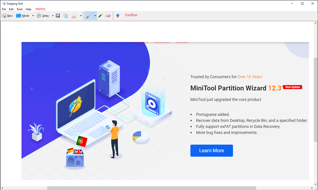Click "More bug fixes and improvements." text
Image resolution: width=318 pixels, height=190 pixels.
[227, 132]
